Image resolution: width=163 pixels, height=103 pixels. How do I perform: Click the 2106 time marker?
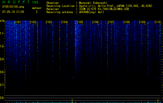[x=95, y=22]
